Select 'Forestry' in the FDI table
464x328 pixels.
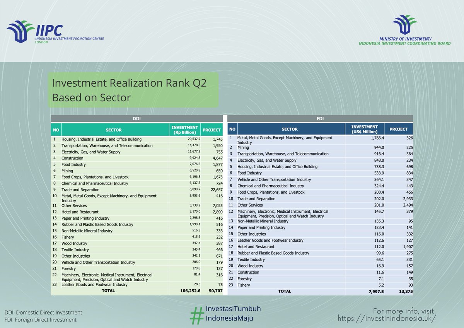(244, 279)
